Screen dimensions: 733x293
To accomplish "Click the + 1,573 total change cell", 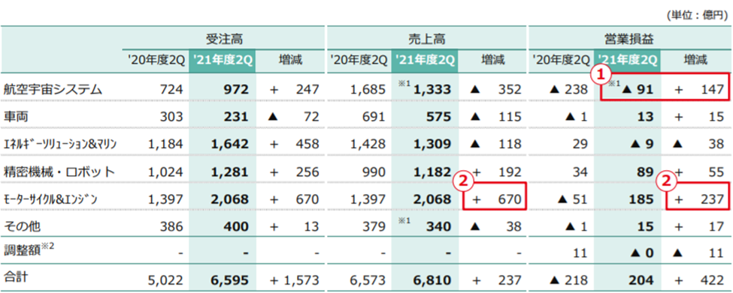I will click(x=294, y=280).
